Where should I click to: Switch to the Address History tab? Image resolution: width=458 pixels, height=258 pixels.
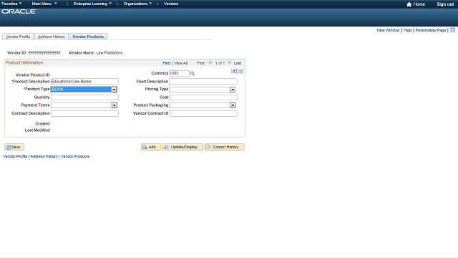(52, 37)
